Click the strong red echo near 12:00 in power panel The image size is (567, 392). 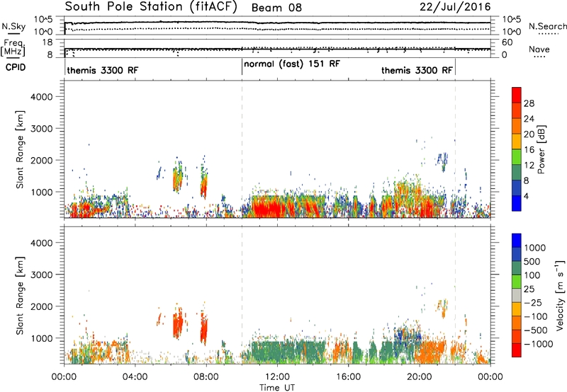[x=268, y=208]
